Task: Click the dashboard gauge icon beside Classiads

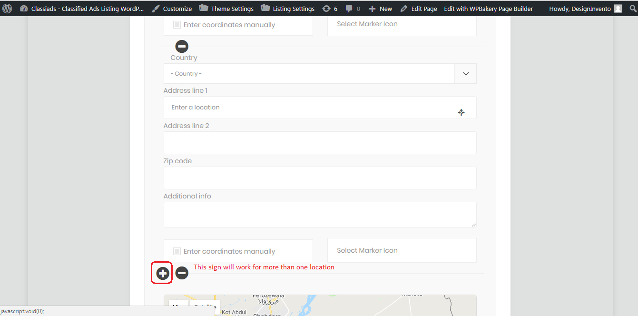Action: [24, 9]
